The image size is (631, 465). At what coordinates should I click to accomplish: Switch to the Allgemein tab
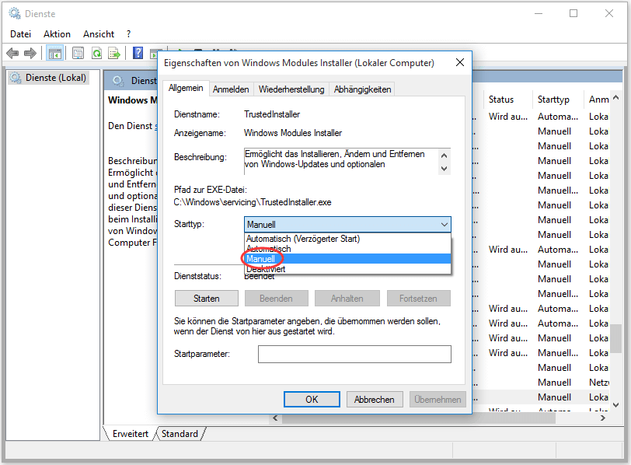click(x=186, y=88)
